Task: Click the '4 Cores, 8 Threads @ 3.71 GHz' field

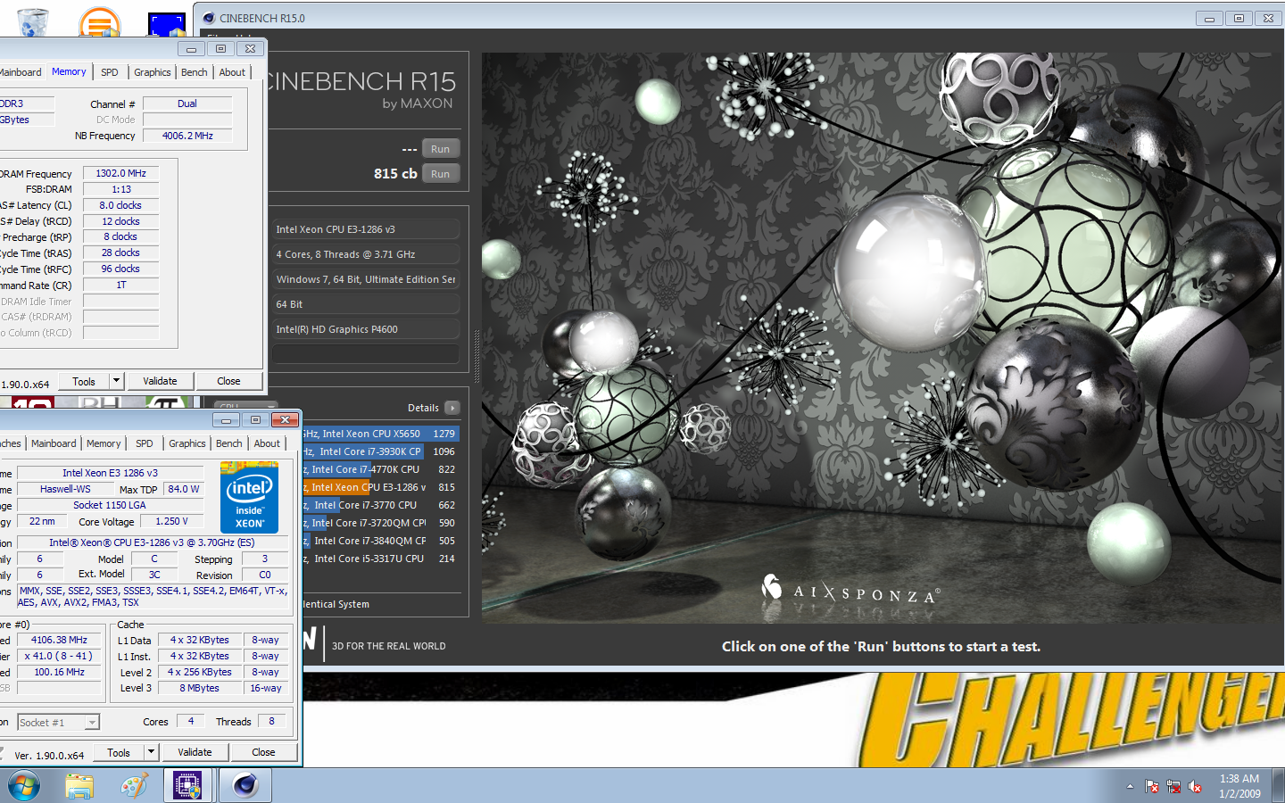Action: (x=365, y=254)
